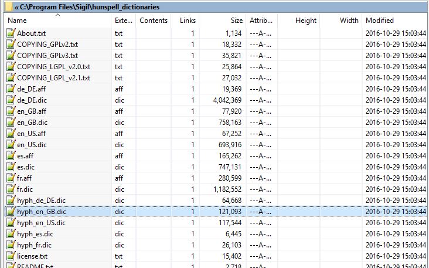429x268 pixels.
Task: Select the file name About.txt
Action: [x=31, y=33]
